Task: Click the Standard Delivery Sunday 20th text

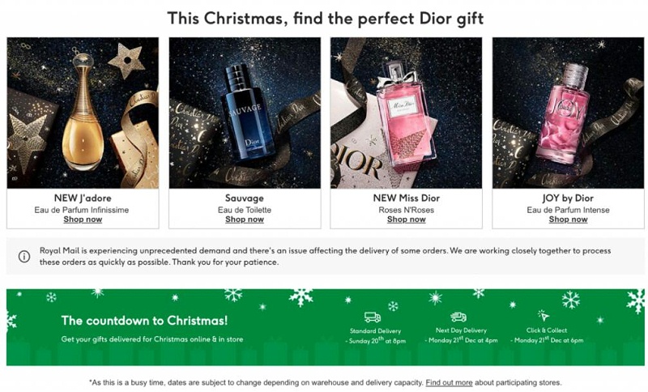Action: tap(376, 341)
